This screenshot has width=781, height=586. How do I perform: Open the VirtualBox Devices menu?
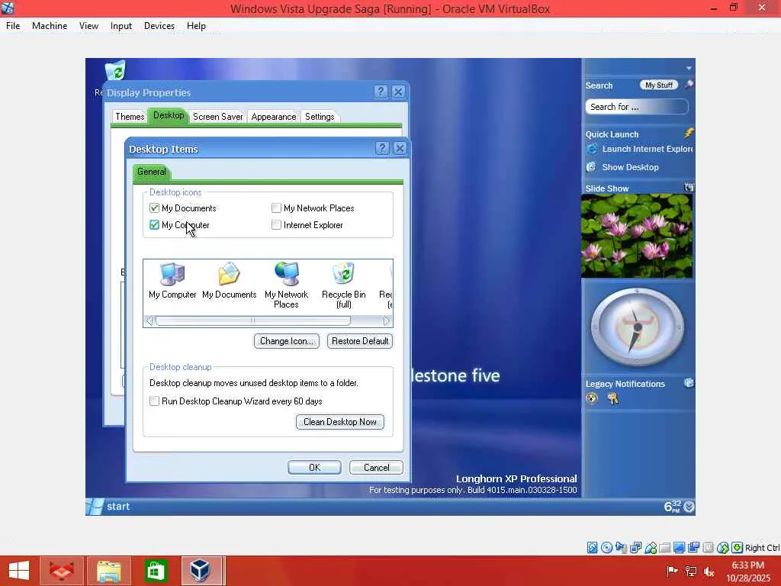pyautogui.click(x=159, y=26)
